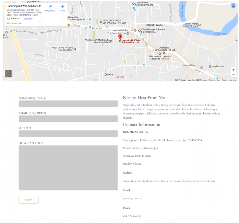
Task: Select Anjor Co-Op Housing Society marker
Action: [75, 49]
